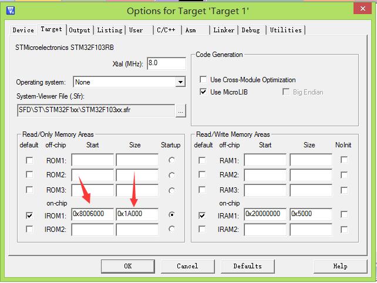The image size is (377, 283).
Task: Click the RAM1 Start field
Action: (265, 160)
